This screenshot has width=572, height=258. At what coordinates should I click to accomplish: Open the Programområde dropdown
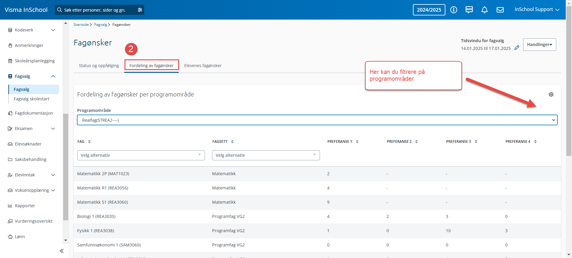[x=317, y=120]
